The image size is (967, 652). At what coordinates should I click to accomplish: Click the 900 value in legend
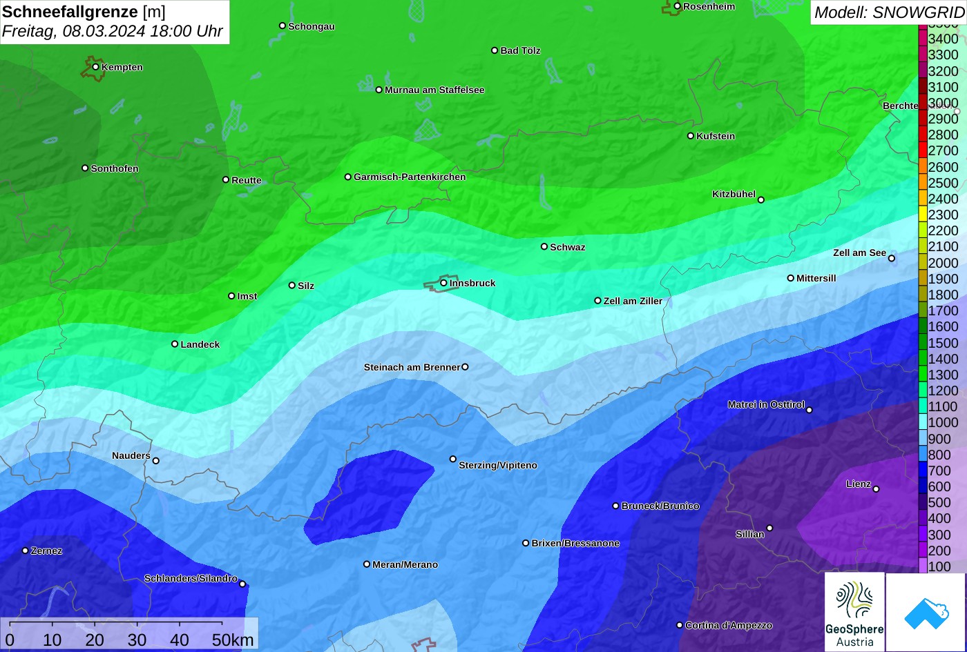[x=939, y=439]
